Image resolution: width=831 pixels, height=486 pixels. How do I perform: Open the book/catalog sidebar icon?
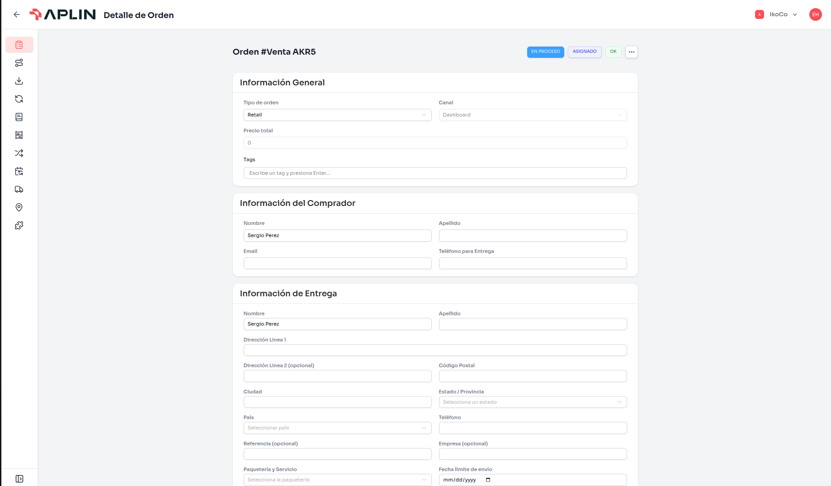coord(19,117)
